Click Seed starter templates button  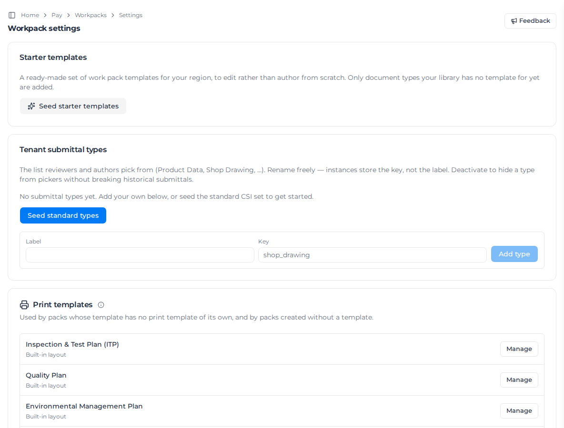pos(73,106)
